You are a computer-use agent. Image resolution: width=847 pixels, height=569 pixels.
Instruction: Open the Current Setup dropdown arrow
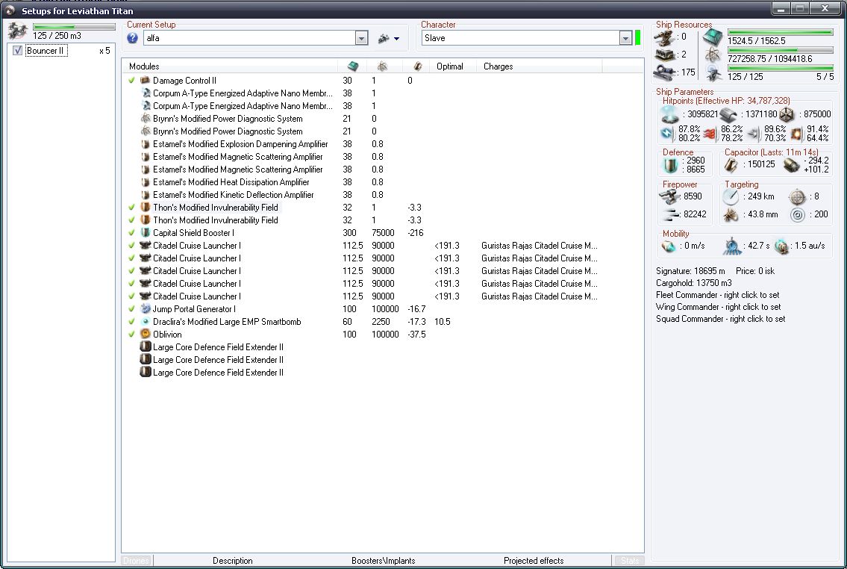tap(361, 38)
